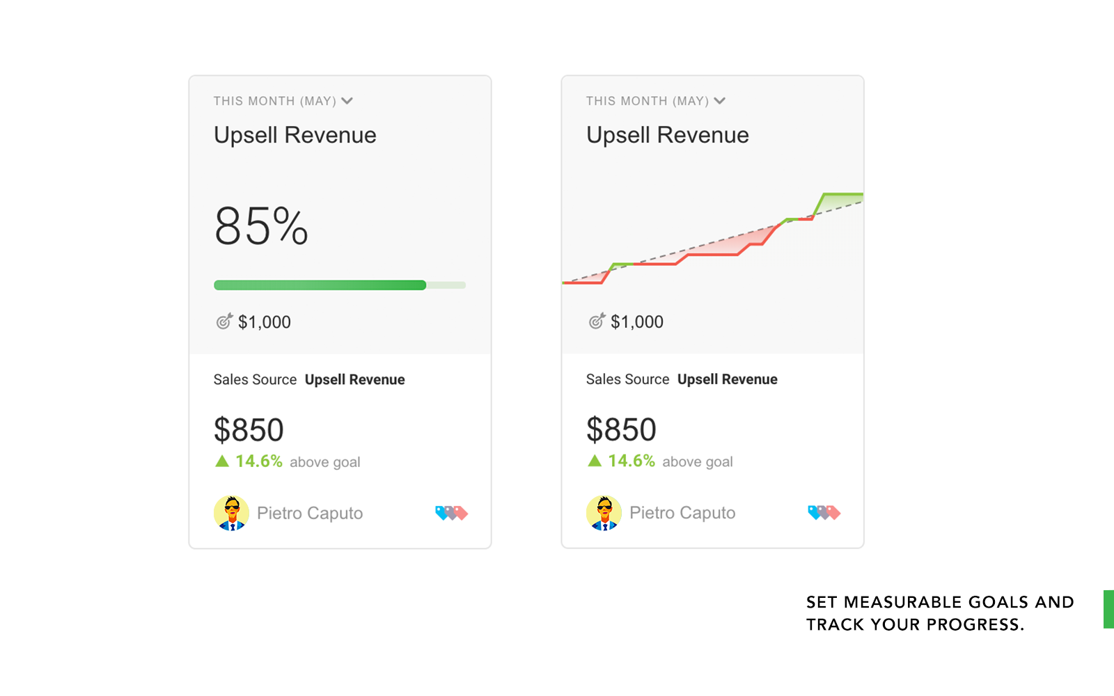Open the THIS MONTH (MAY) dropdown on right card
1114x696 pixels.
pyautogui.click(x=654, y=101)
